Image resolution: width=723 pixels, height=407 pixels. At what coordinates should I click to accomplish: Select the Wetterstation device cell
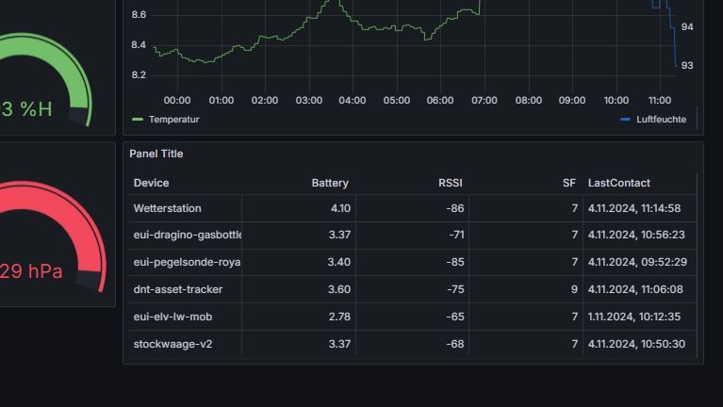point(168,208)
